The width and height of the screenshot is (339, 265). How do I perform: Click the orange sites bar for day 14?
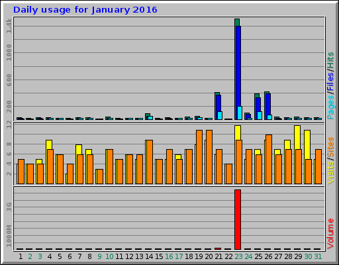150,162
